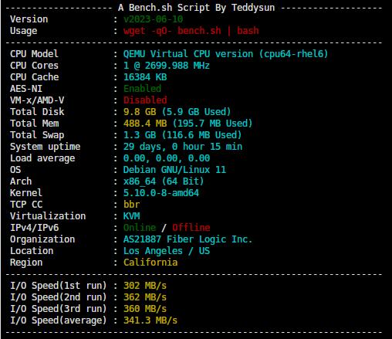Click the 'OS' label
Image resolution: width=392 pixels, height=339 pixels.
(15, 170)
